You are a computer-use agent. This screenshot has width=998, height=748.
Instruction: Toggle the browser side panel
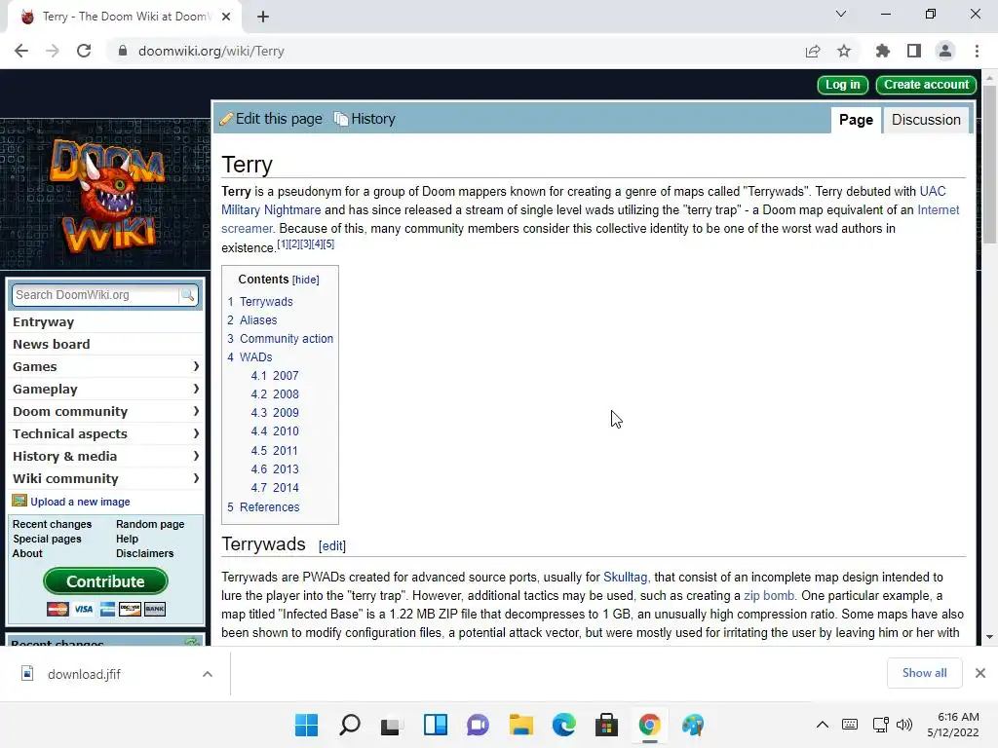[x=914, y=51]
